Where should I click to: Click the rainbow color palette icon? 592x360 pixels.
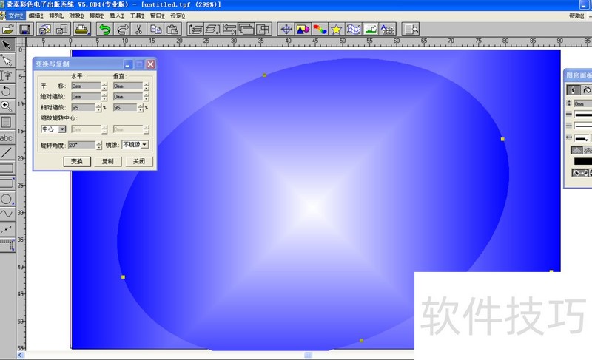point(320,30)
